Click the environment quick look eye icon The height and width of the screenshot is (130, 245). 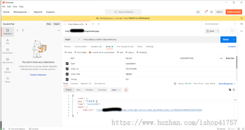coord(241,24)
